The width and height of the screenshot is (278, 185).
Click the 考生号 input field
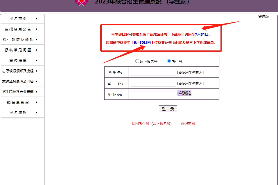tap(153, 72)
